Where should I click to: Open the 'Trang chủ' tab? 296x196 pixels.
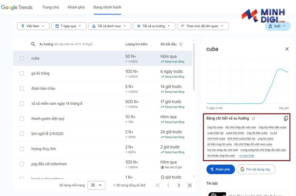(50, 7)
